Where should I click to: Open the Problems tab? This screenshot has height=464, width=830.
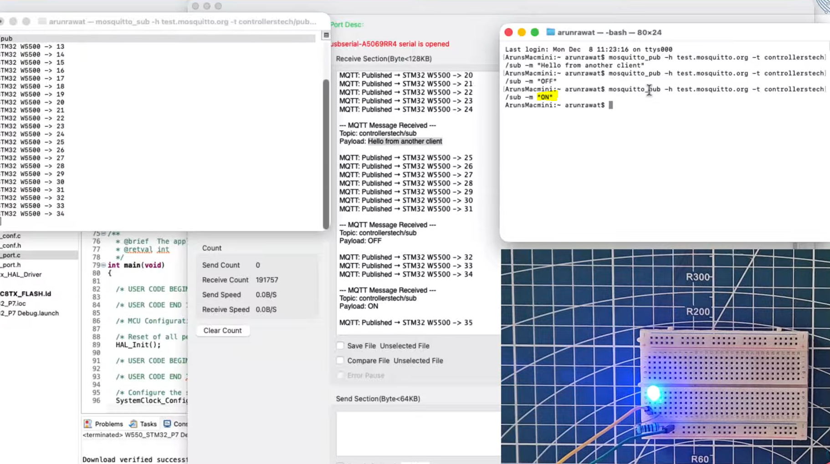[x=108, y=424]
